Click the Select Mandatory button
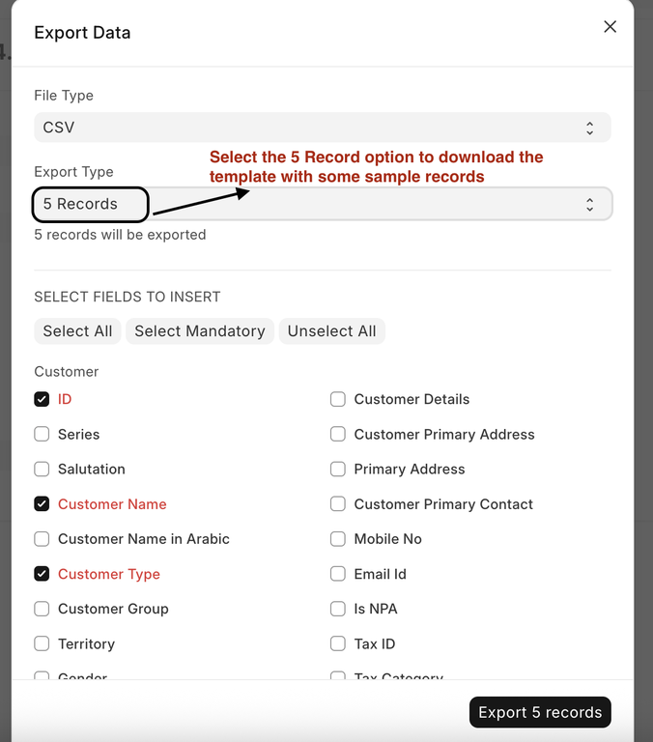Screen dimensions: 653x742 pos(200,331)
